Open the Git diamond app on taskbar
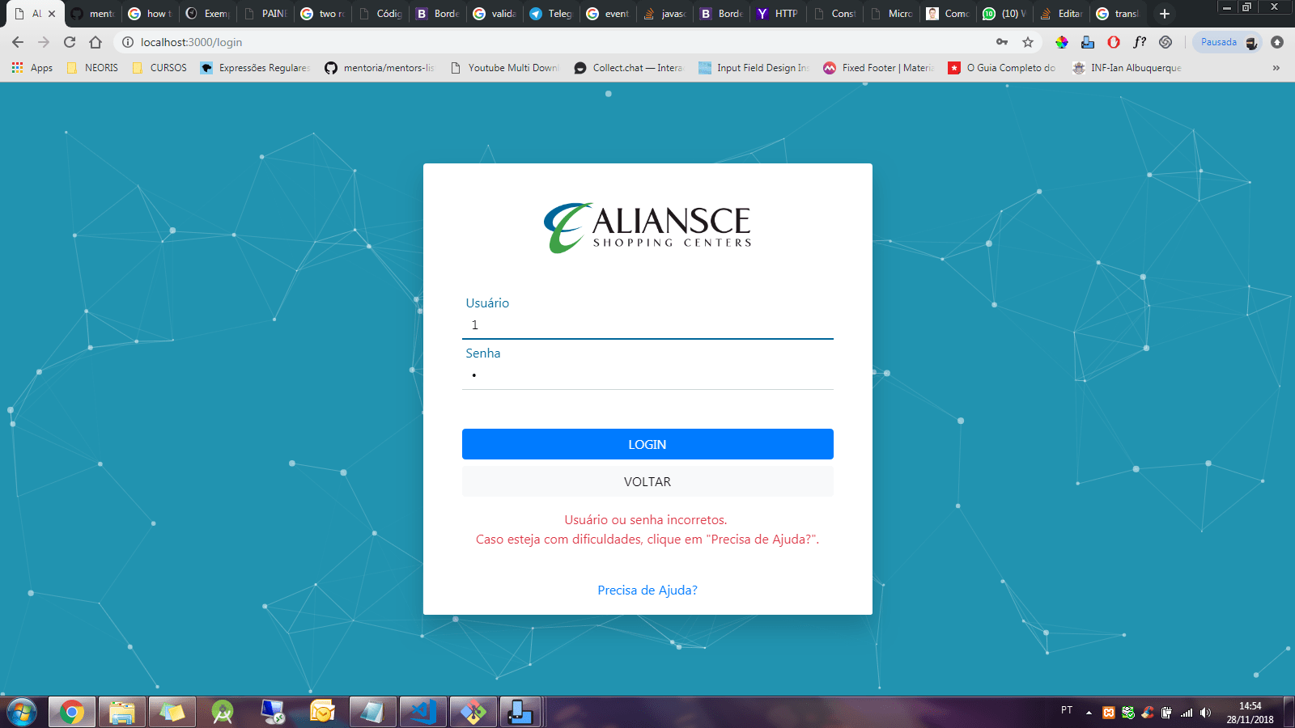This screenshot has height=728, width=1295. (x=473, y=712)
